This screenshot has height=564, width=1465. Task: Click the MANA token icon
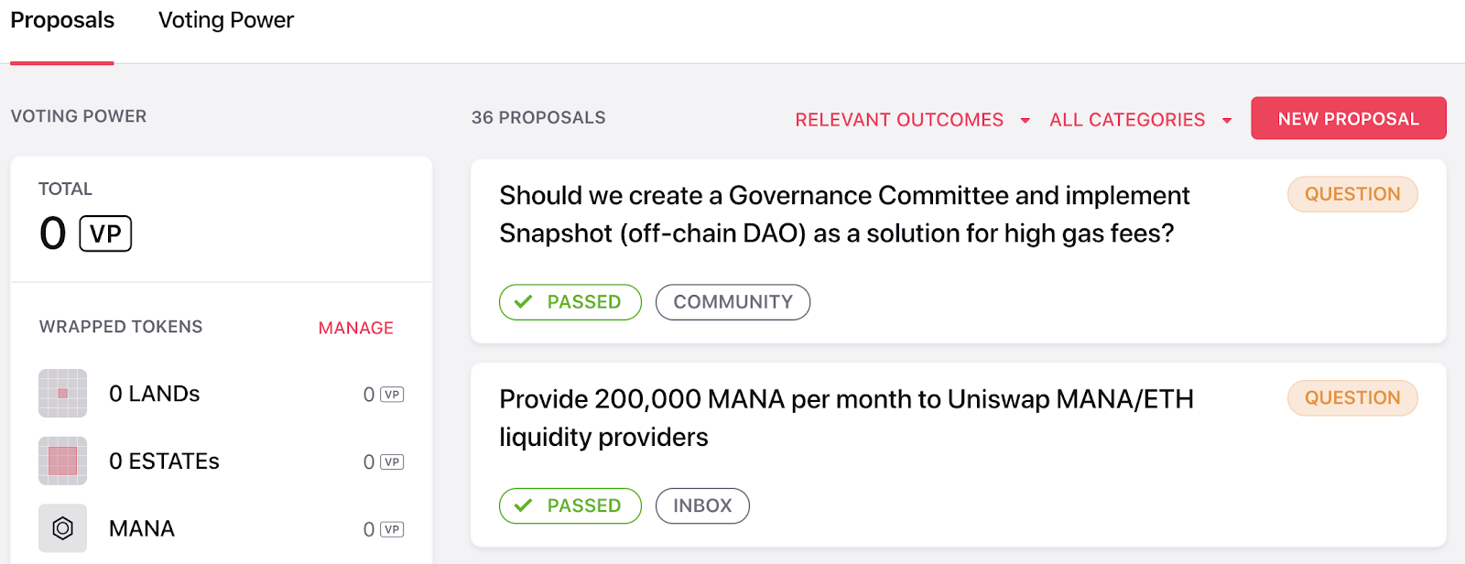pos(62,528)
